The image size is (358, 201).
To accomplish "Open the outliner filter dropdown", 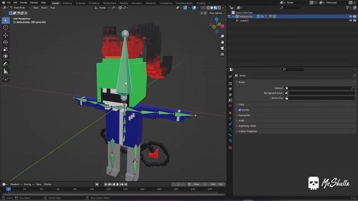I will pos(348,8).
